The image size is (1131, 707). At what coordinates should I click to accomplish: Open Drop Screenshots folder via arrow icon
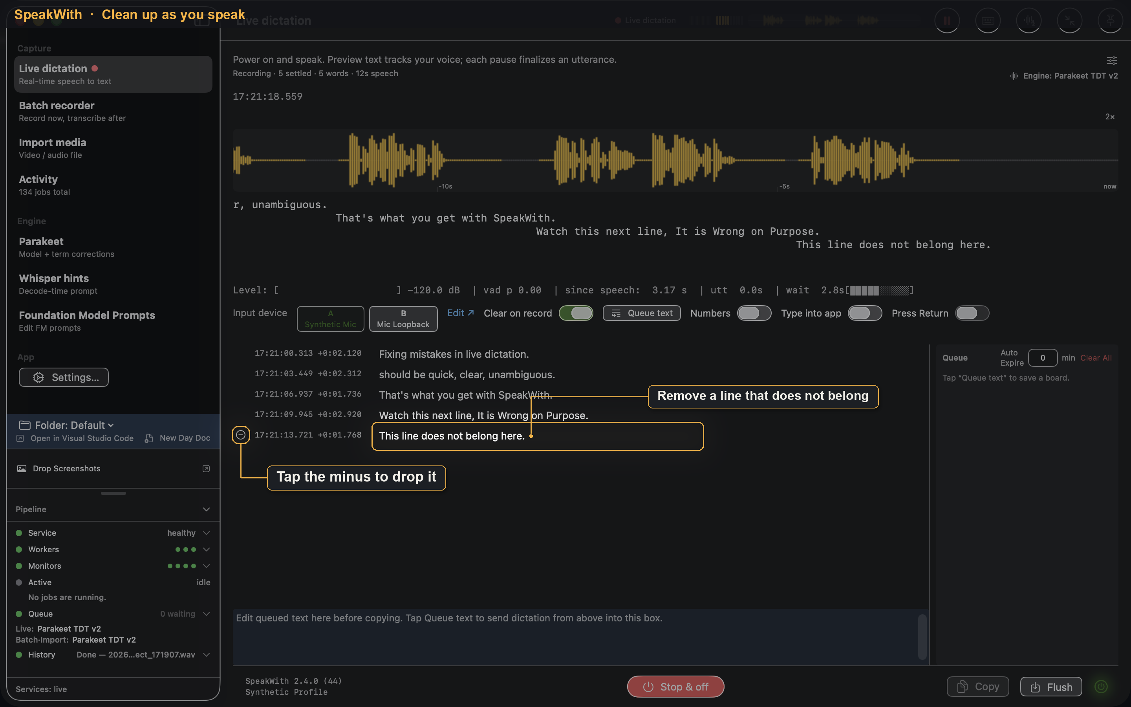206,469
